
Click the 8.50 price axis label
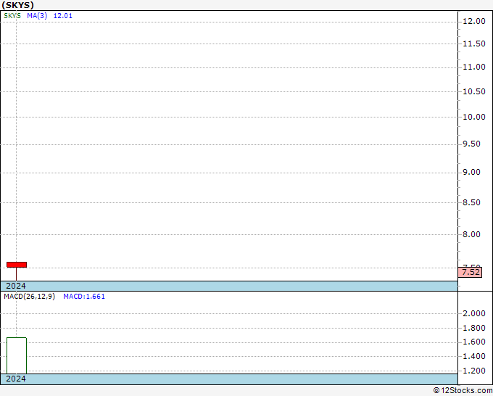coord(471,202)
